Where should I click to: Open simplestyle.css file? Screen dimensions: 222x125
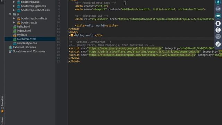27,43
